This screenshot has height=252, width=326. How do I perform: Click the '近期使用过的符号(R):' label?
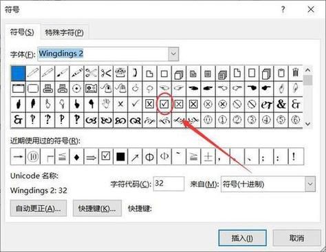tap(45, 140)
